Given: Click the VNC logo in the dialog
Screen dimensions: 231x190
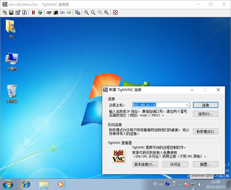Looking at the screenshot, I should tap(119, 155).
